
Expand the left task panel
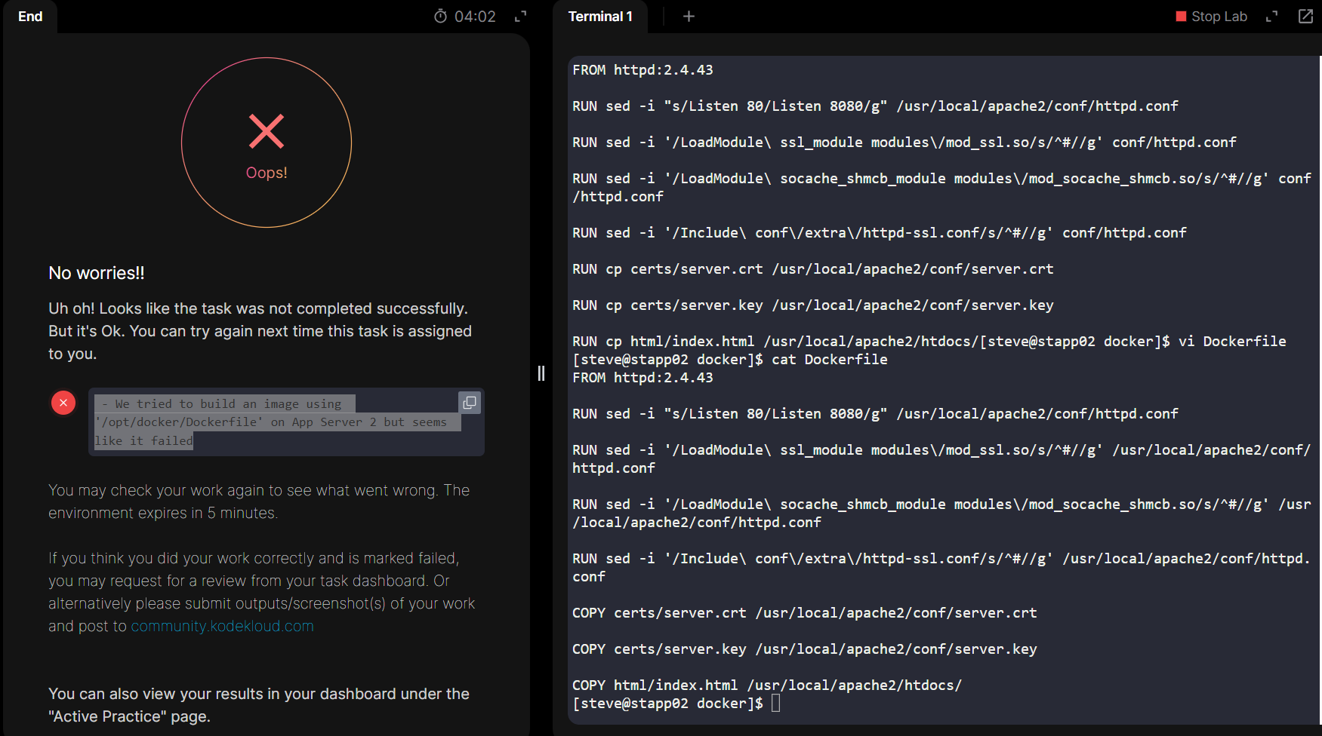pos(520,17)
